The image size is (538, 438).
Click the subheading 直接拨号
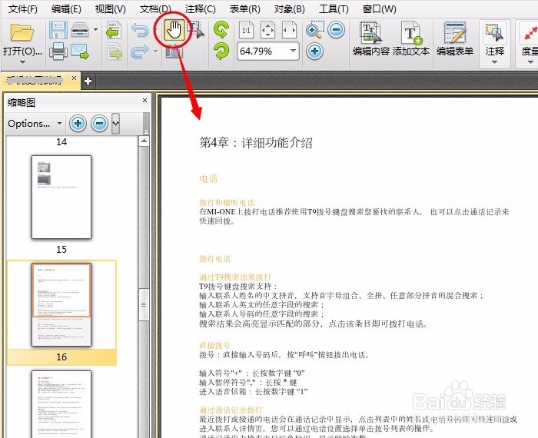click(x=214, y=345)
